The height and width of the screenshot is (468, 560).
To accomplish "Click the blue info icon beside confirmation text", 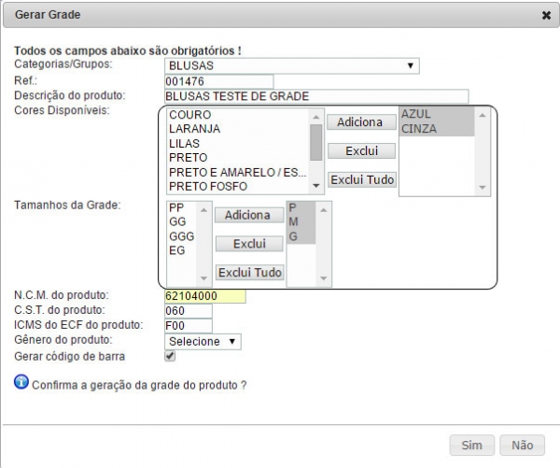I will (x=21, y=381).
